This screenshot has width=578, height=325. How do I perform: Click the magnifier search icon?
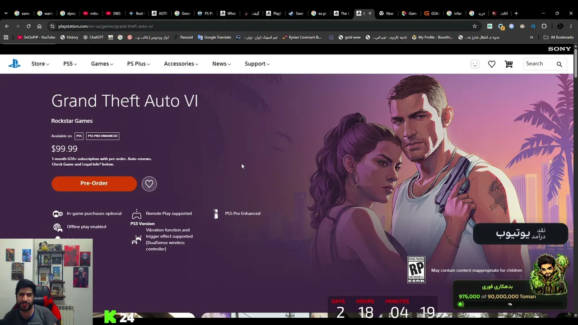coord(559,64)
